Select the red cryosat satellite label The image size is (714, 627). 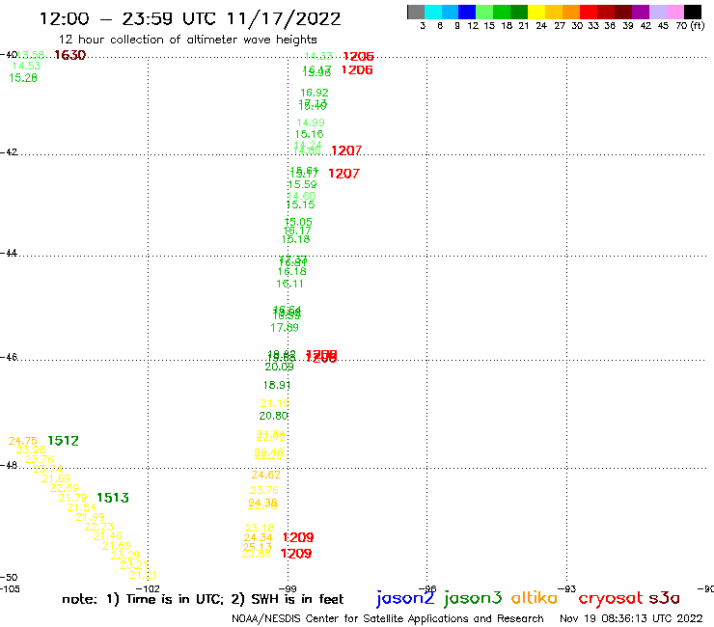coord(611,598)
